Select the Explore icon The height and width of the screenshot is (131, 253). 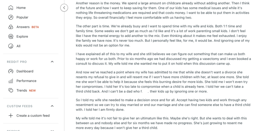click(11, 37)
